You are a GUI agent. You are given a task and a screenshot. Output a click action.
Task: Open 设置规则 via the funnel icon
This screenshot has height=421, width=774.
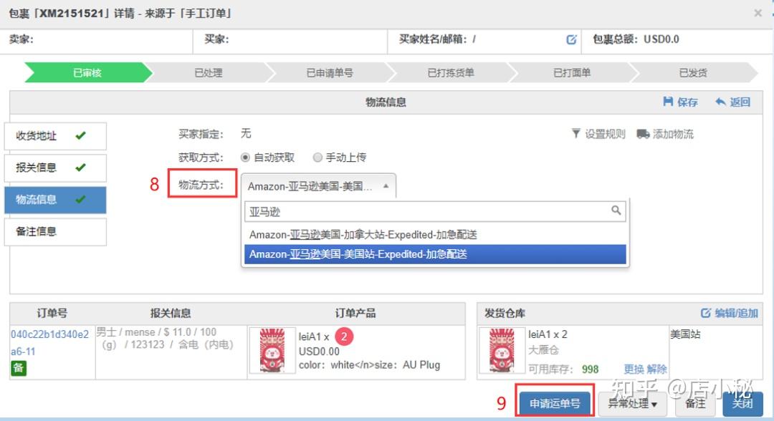(575, 134)
